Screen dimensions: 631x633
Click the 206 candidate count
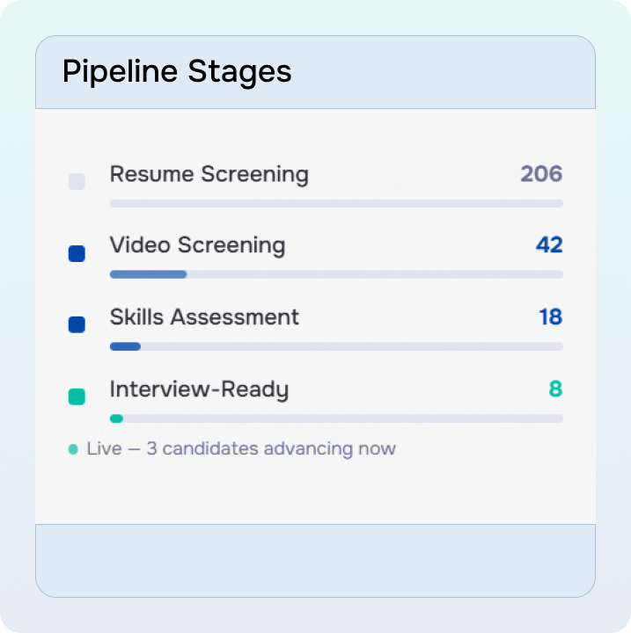(541, 174)
